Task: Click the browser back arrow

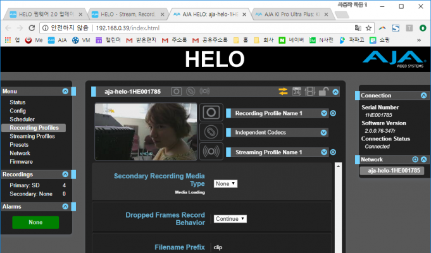Action: point(8,28)
